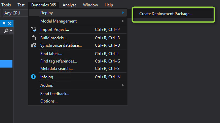Viewport: 220px width, 123px height.
Task: Open the Any CPU platform dropdown
Action: [15, 13]
